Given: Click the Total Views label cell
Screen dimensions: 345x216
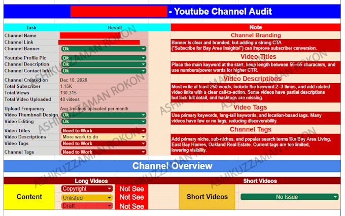Looking at the screenshot, I should pyautogui.click(x=31, y=93).
